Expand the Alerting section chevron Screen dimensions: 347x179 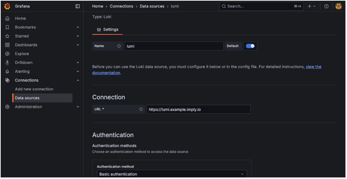(78, 71)
